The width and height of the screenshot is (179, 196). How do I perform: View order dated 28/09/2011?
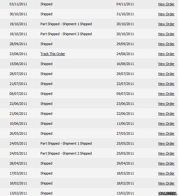(166, 44)
